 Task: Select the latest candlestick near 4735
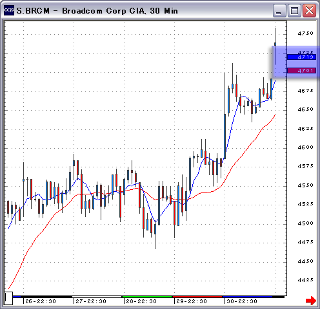tap(275, 44)
